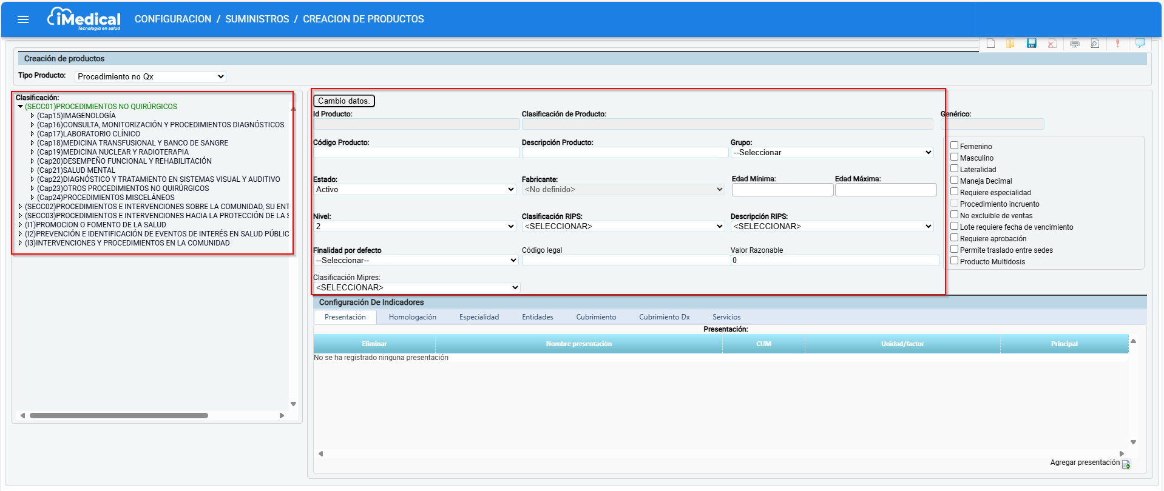Viewport: 1164px width, 491px height.
Task: Toggle the Producto Multidosis checkbox
Action: [x=954, y=261]
